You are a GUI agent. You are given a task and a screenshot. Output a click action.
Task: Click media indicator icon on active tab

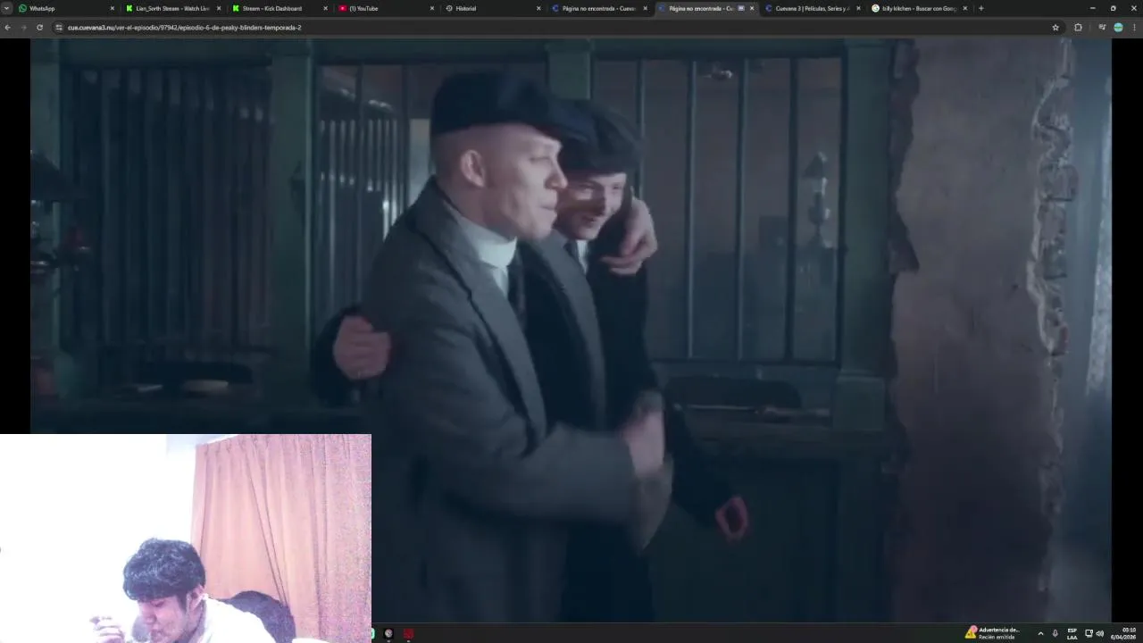point(740,8)
